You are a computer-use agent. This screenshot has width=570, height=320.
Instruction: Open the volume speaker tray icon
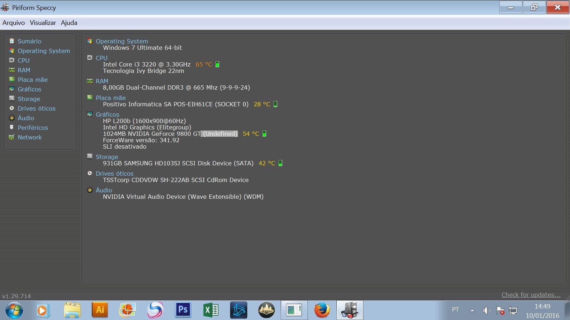coord(487,310)
